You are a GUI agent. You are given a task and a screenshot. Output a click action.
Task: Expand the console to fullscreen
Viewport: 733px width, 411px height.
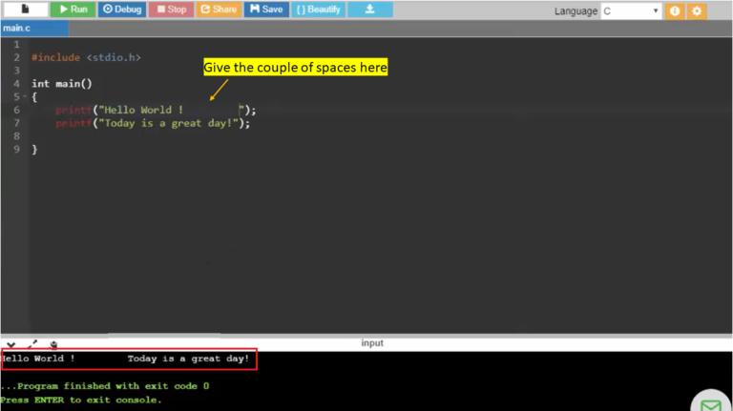(x=32, y=344)
